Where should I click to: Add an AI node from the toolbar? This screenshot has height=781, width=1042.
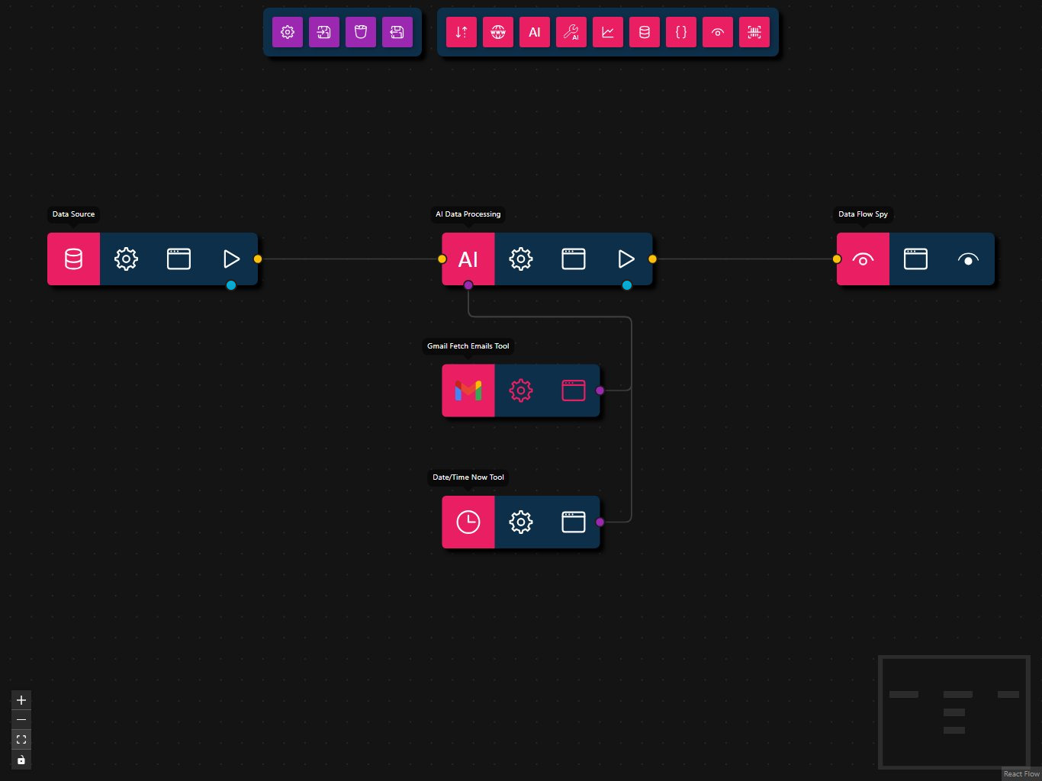(535, 32)
